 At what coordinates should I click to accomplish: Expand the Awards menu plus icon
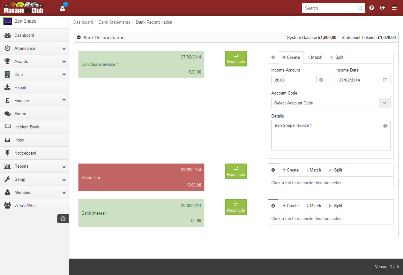click(64, 62)
